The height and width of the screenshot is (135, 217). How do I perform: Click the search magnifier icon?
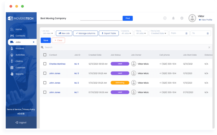pyautogui.click(x=42, y=47)
